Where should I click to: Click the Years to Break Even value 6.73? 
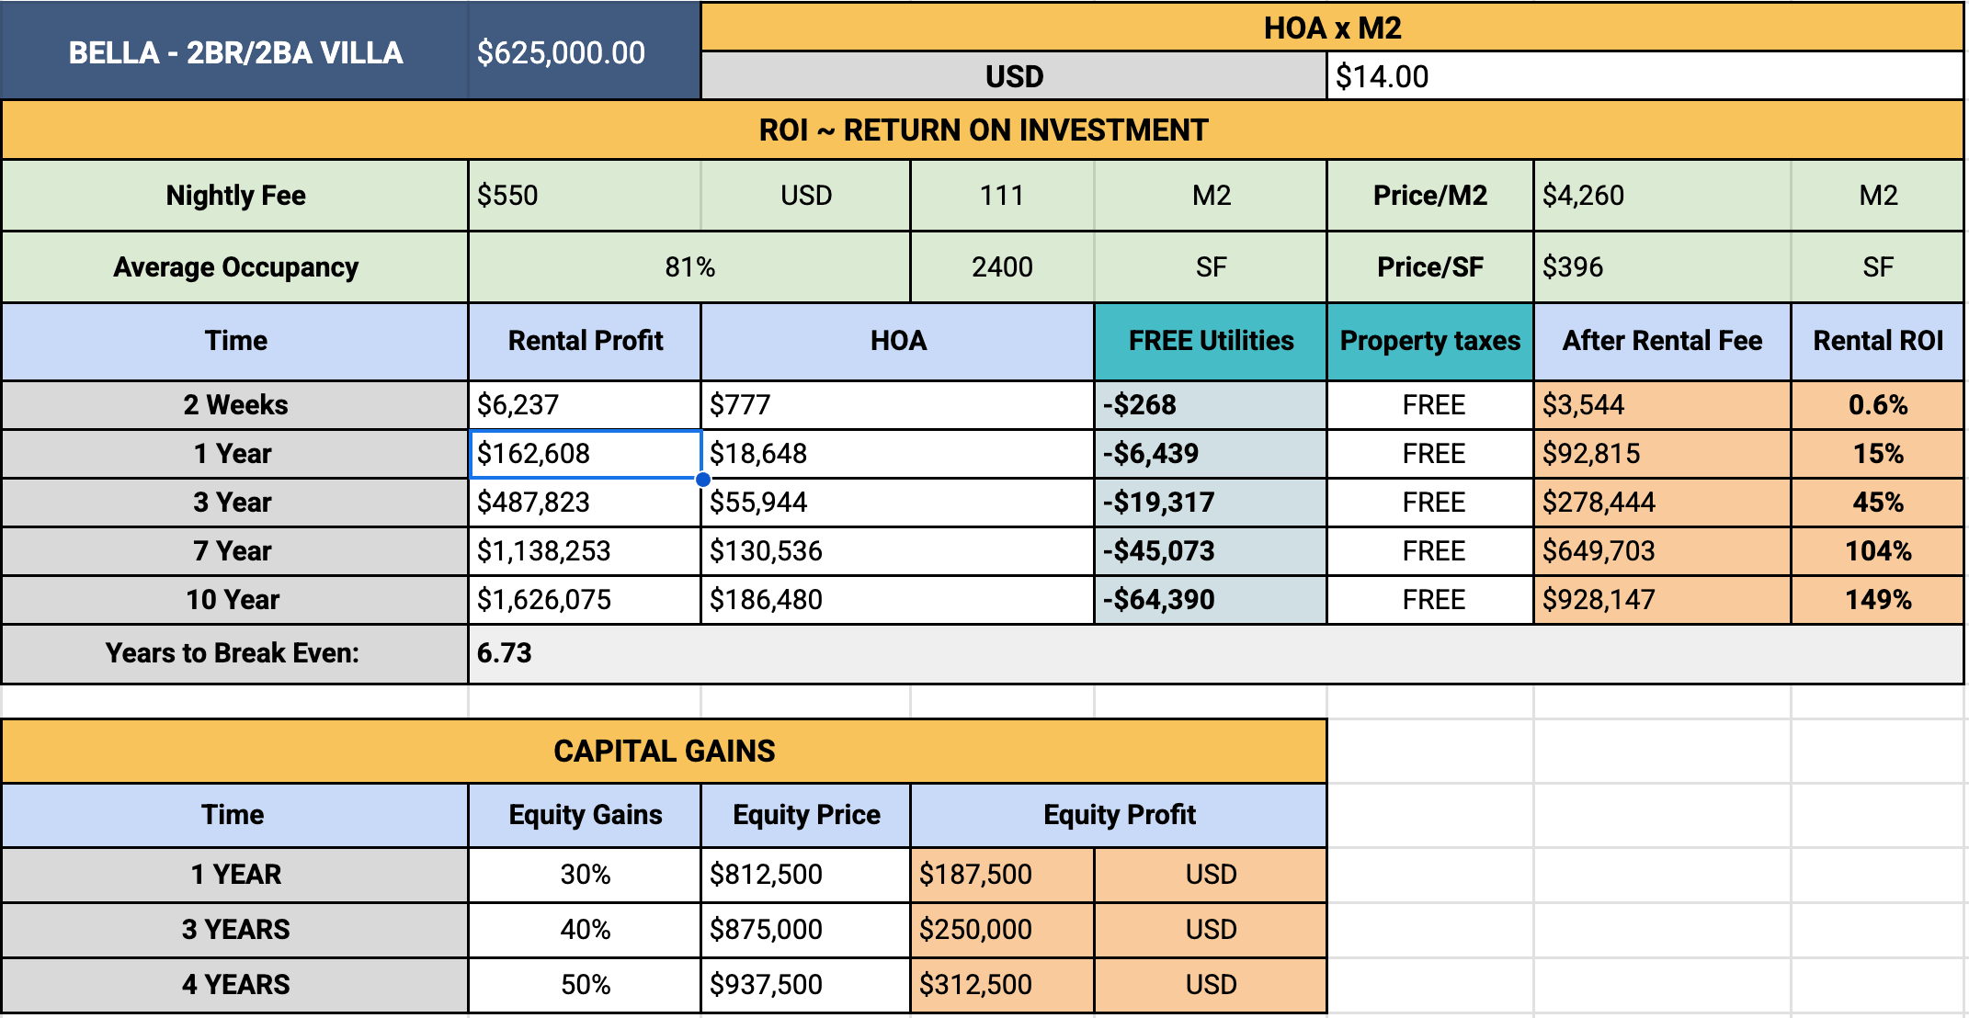1213,653
